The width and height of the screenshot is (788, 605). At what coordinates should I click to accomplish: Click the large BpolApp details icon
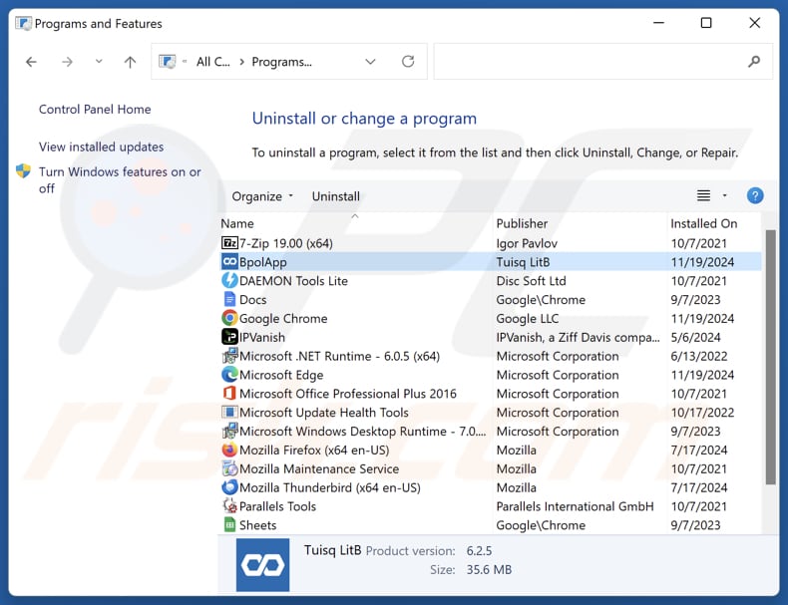tap(263, 565)
